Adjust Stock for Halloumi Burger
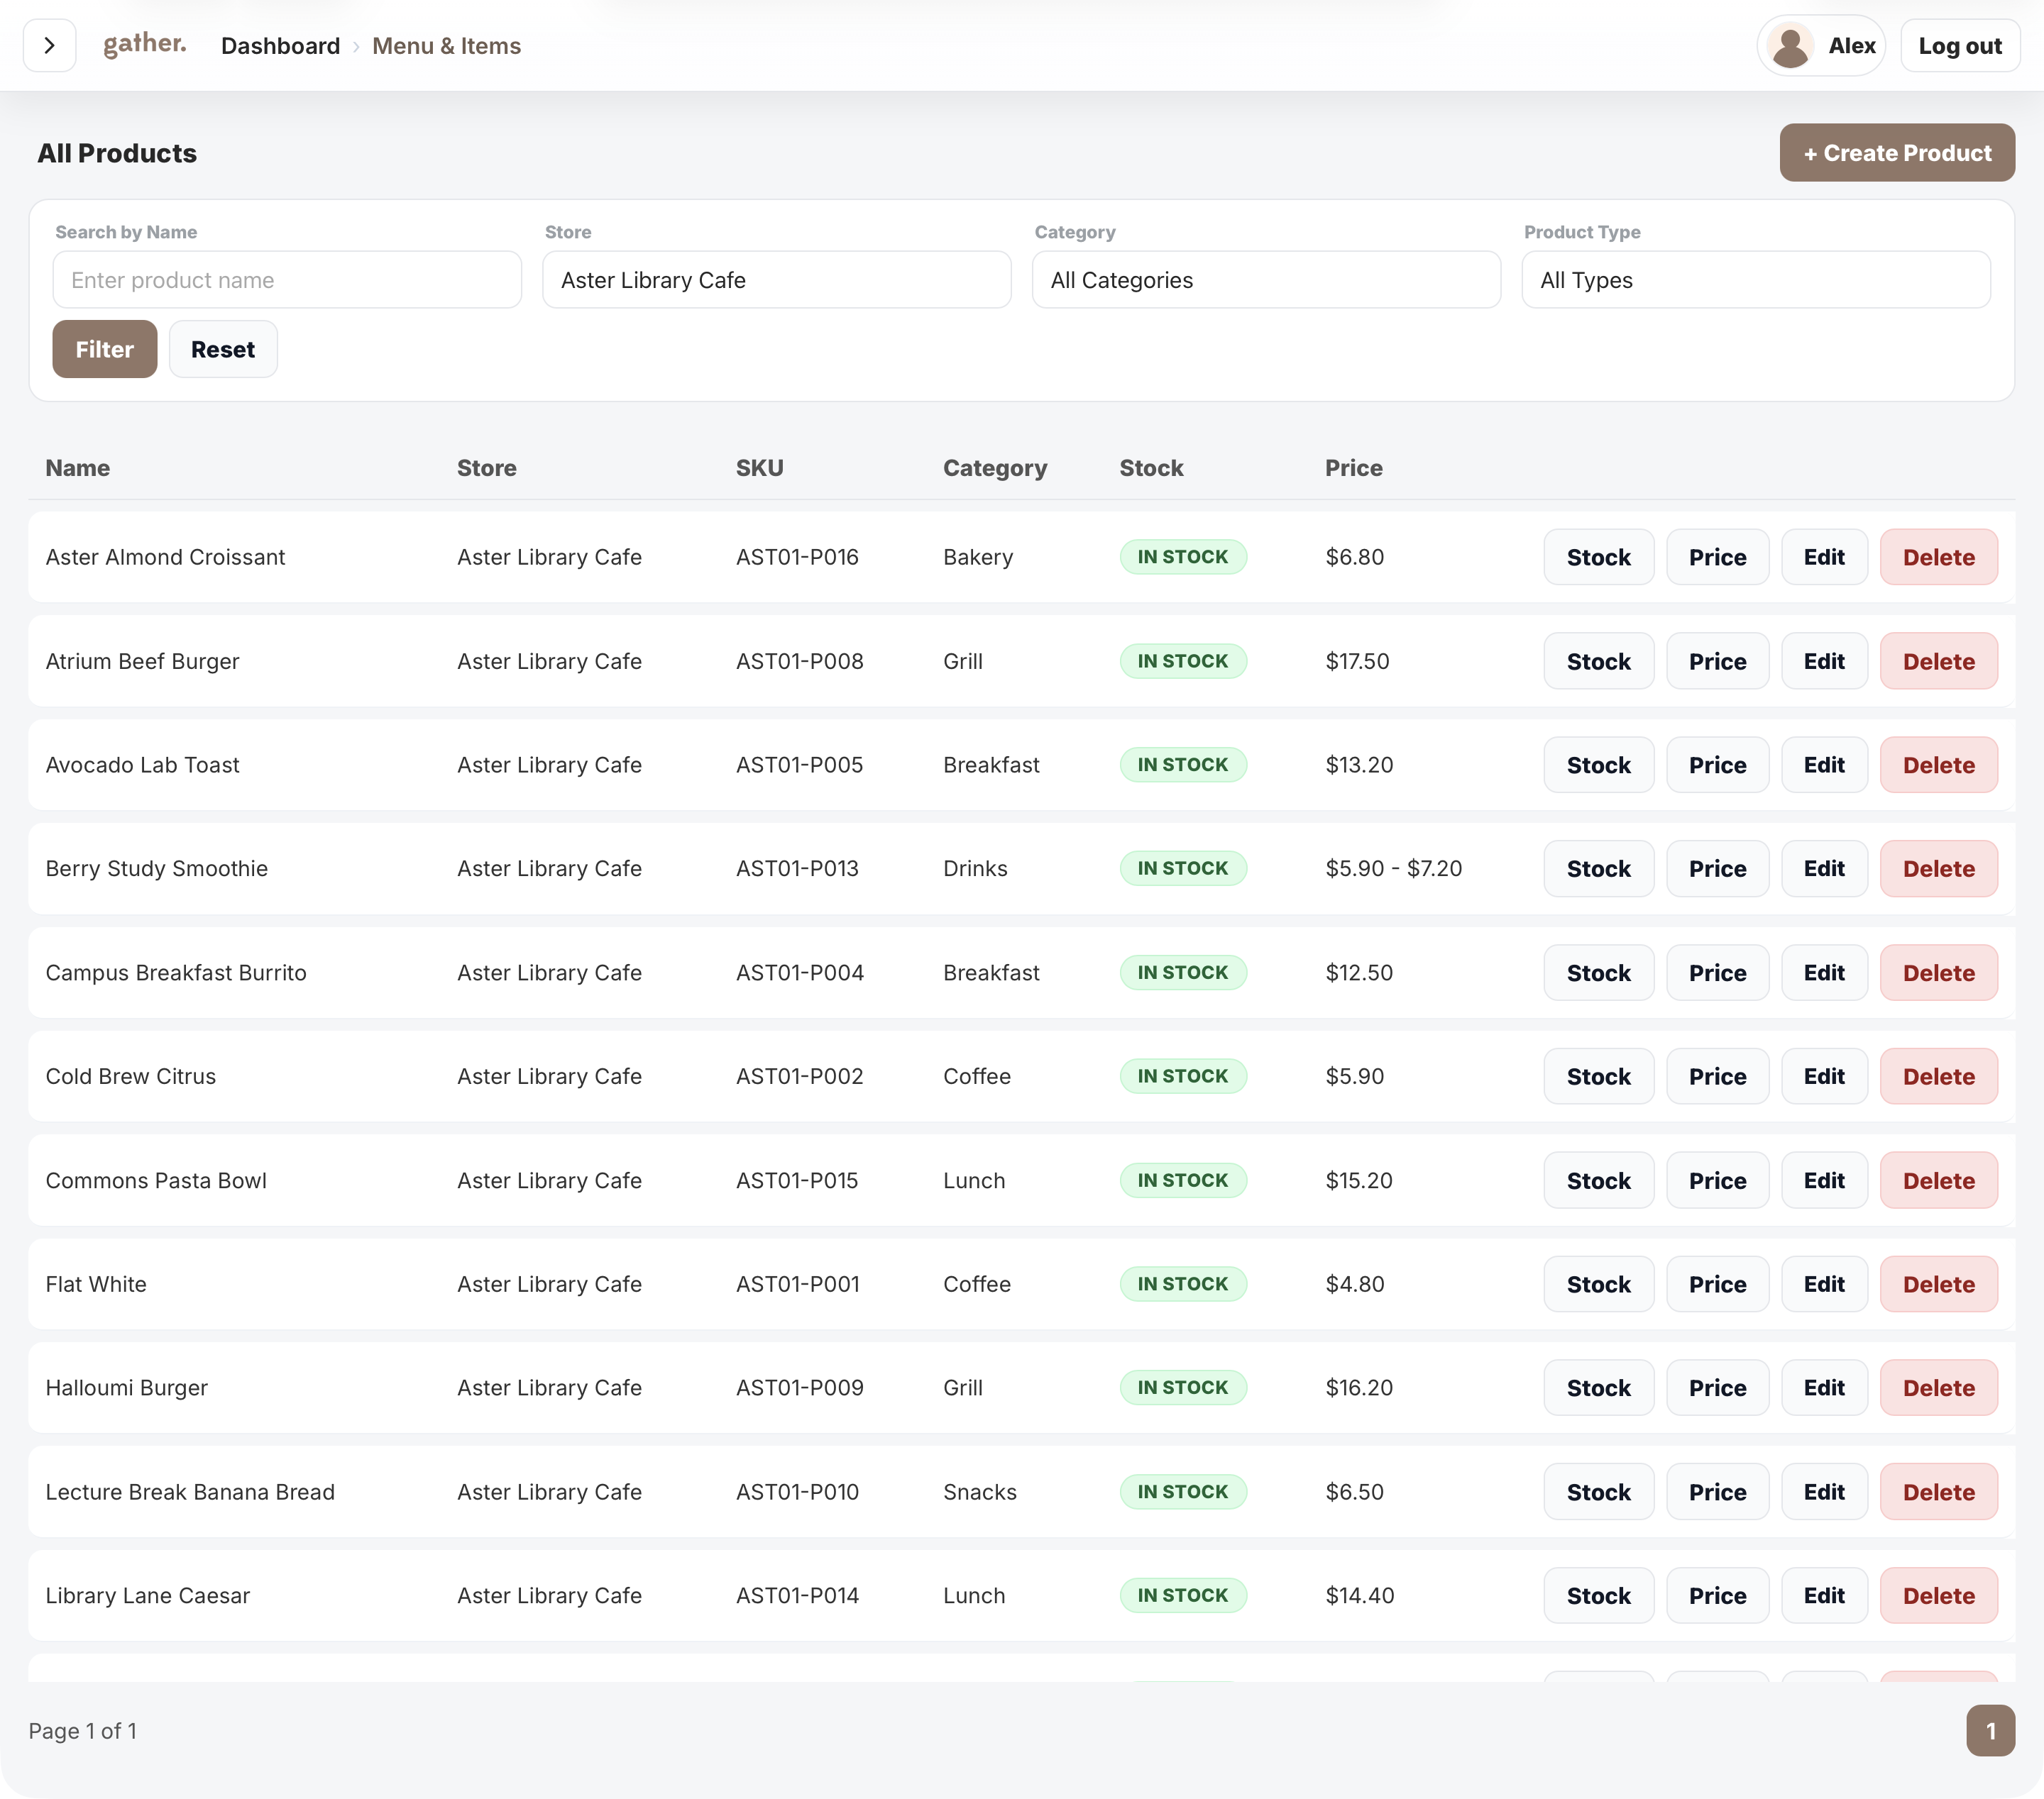Viewport: 2044px width, 1799px height. pyautogui.click(x=1598, y=1389)
